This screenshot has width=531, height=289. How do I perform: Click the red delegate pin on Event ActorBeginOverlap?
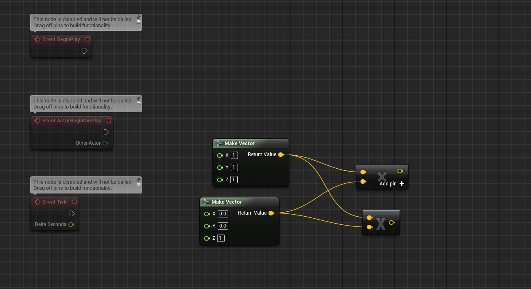pyautogui.click(x=109, y=121)
